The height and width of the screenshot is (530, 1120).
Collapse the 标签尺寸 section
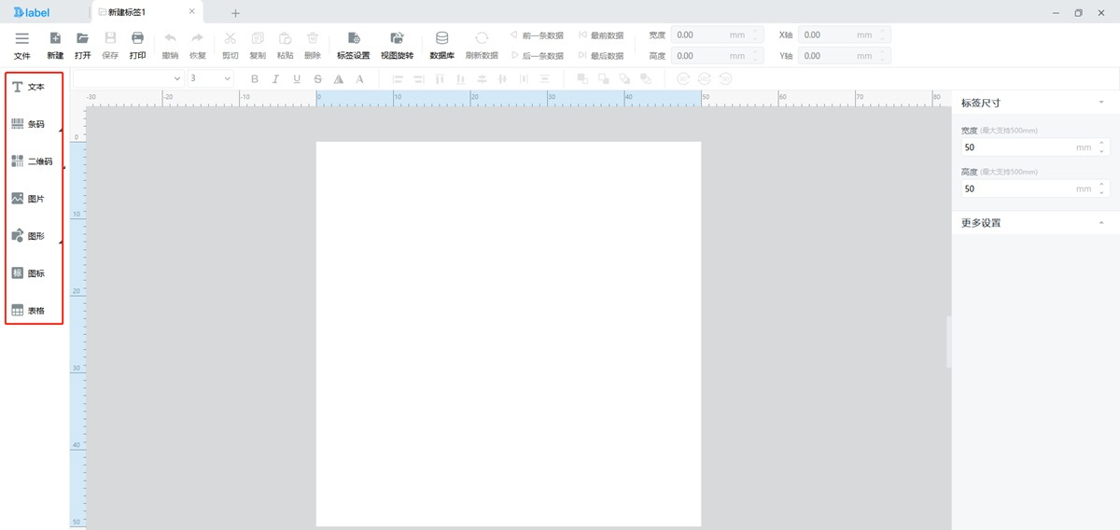[x=1101, y=103]
